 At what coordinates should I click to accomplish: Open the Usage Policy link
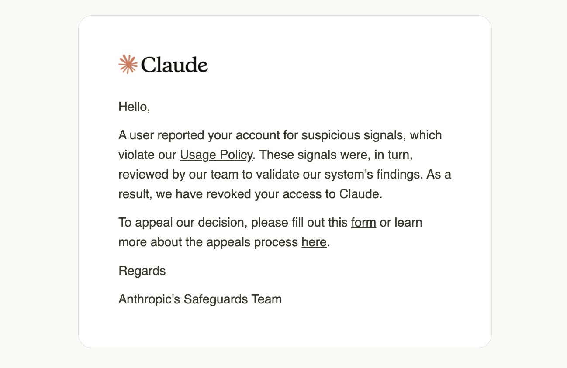tap(216, 155)
